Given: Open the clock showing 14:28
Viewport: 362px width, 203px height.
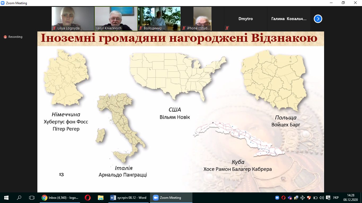Looking at the screenshot, I should (351, 197).
